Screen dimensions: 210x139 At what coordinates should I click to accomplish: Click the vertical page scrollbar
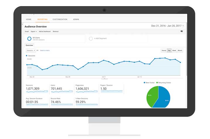click(187, 49)
